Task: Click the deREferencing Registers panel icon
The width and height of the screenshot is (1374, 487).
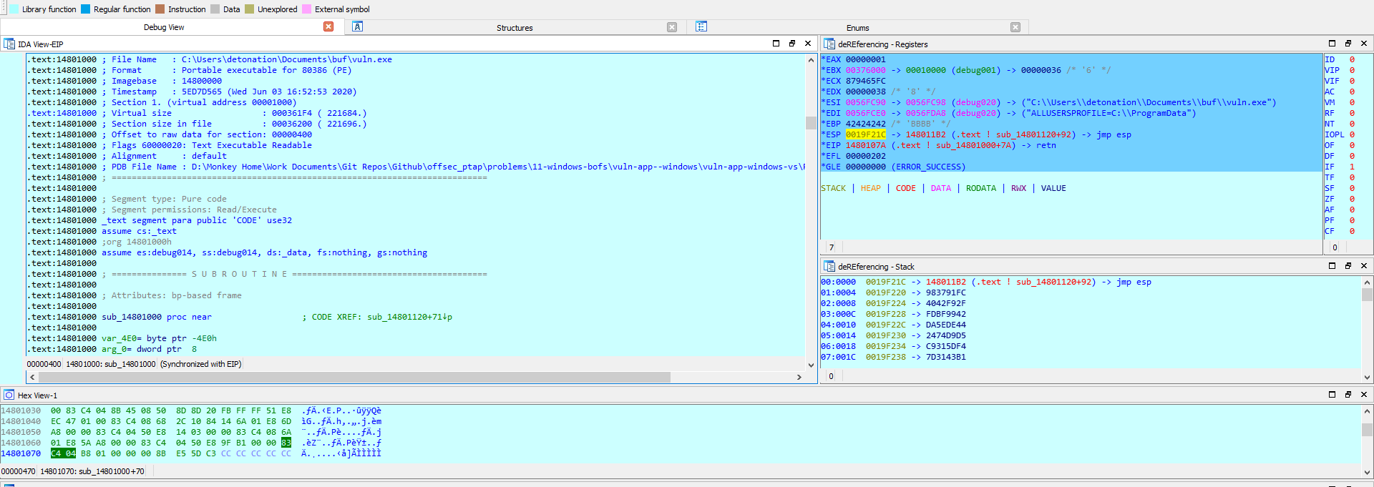Action: click(x=829, y=44)
